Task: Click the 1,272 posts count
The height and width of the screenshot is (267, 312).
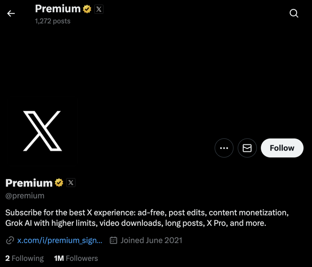Action: tap(52, 21)
